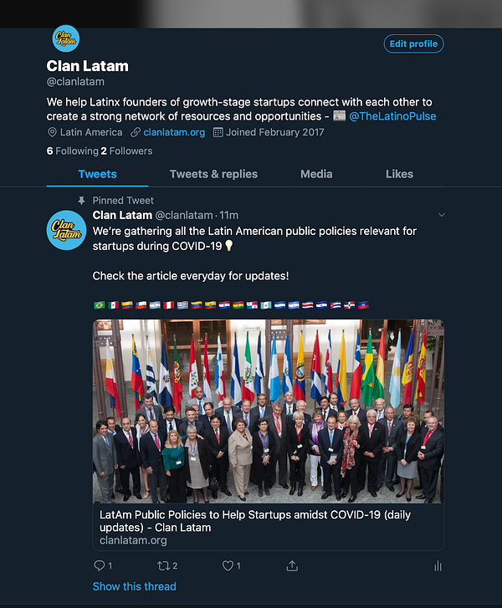The height and width of the screenshot is (608, 502).
Task: Click the calendar icon by Joined February 2017
Action: (x=218, y=132)
